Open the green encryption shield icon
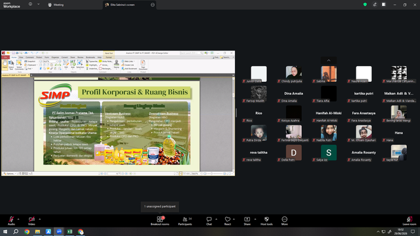Viewport: 420px width, 236px height. click(x=365, y=5)
